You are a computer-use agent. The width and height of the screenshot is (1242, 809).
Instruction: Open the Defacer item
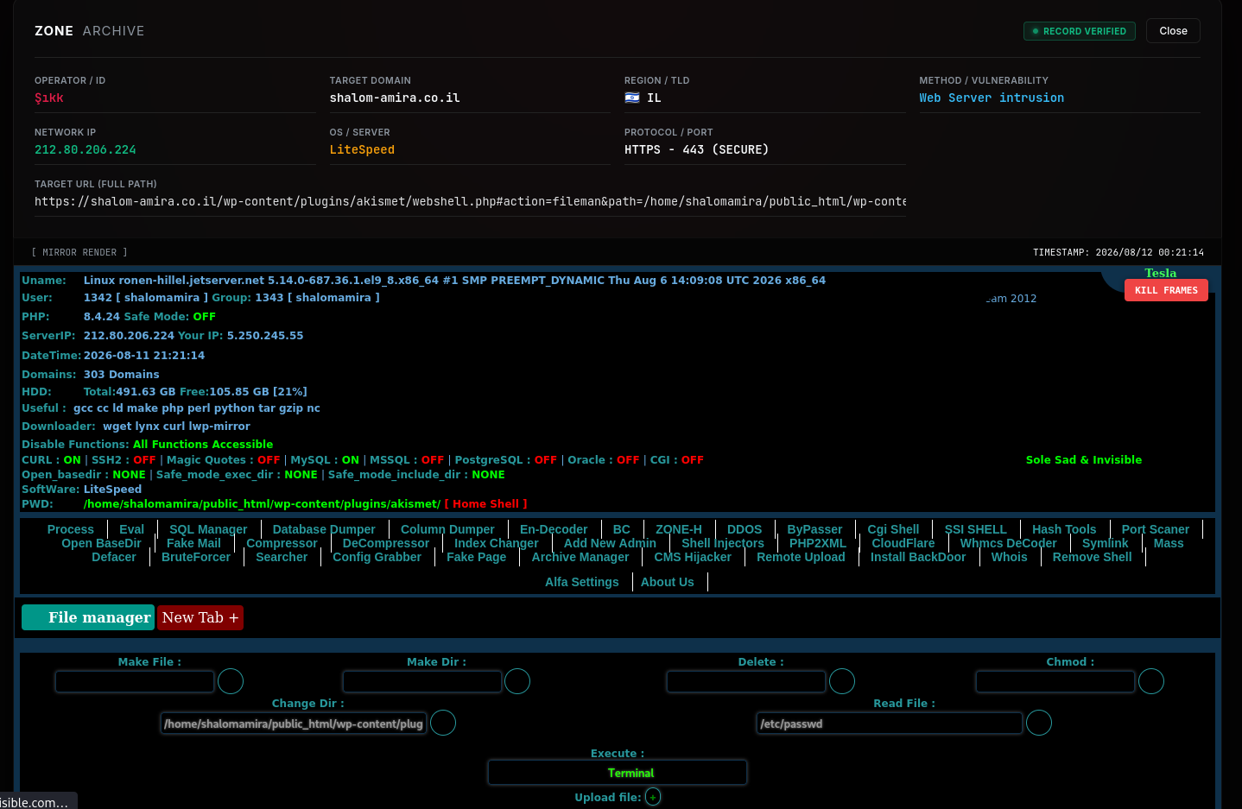pos(114,557)
